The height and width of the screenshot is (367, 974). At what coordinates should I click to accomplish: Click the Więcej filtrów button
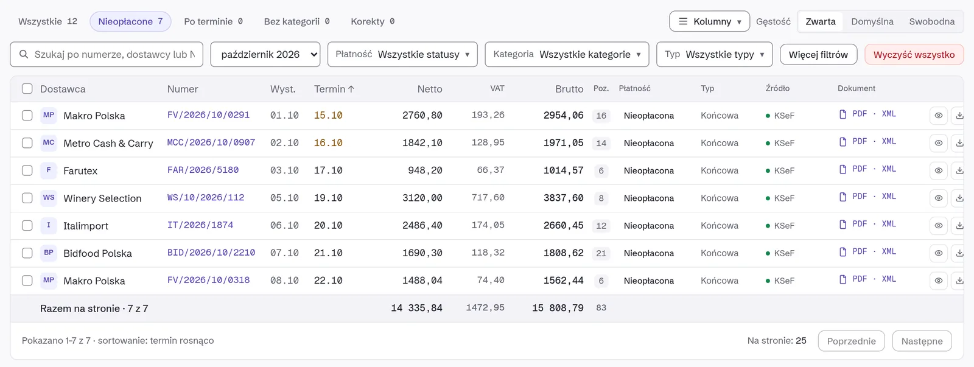coord(818,54)
